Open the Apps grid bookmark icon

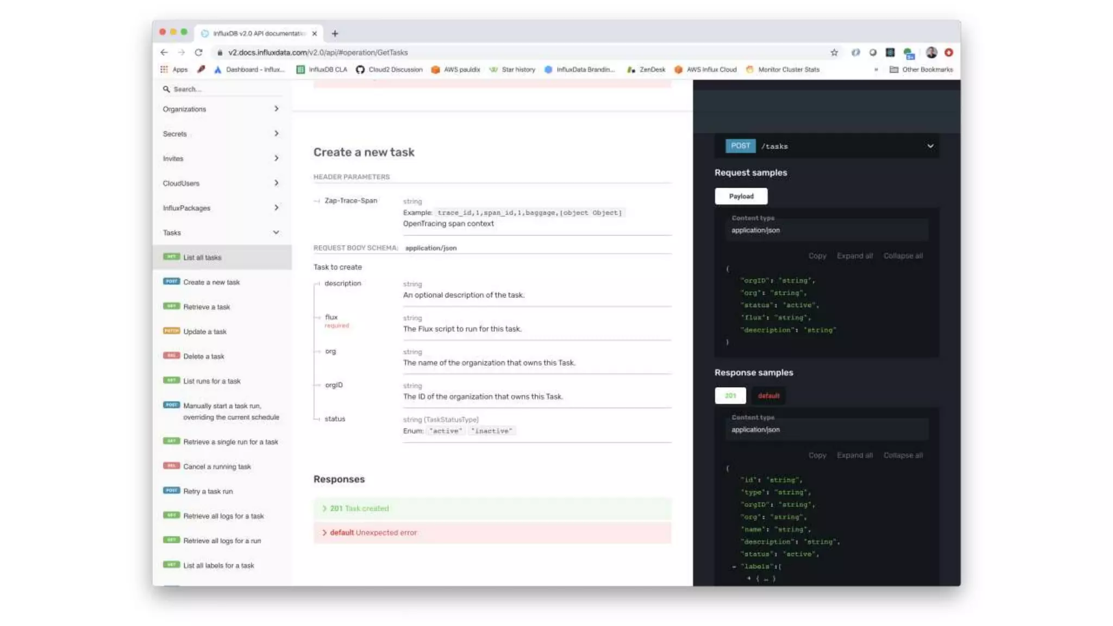click(x=164, y=70)
